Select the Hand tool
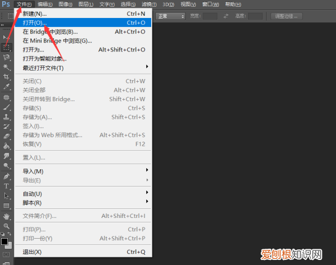 7,216
